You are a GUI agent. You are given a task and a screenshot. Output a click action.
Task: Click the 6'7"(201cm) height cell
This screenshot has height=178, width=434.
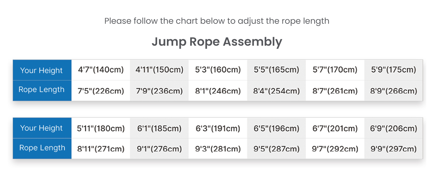point(335,128)
